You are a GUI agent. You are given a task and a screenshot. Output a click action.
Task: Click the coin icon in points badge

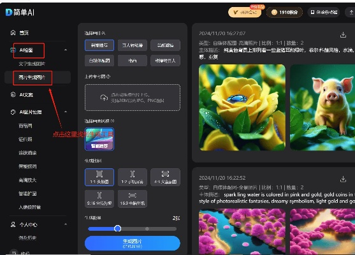tap(274, 12)
